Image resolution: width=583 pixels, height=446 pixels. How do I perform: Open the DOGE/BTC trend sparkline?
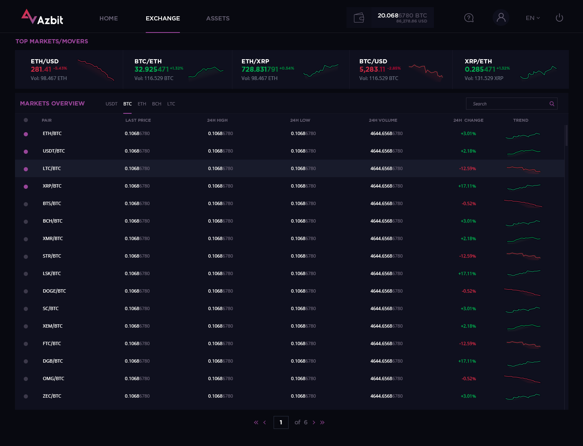[522, 292]
